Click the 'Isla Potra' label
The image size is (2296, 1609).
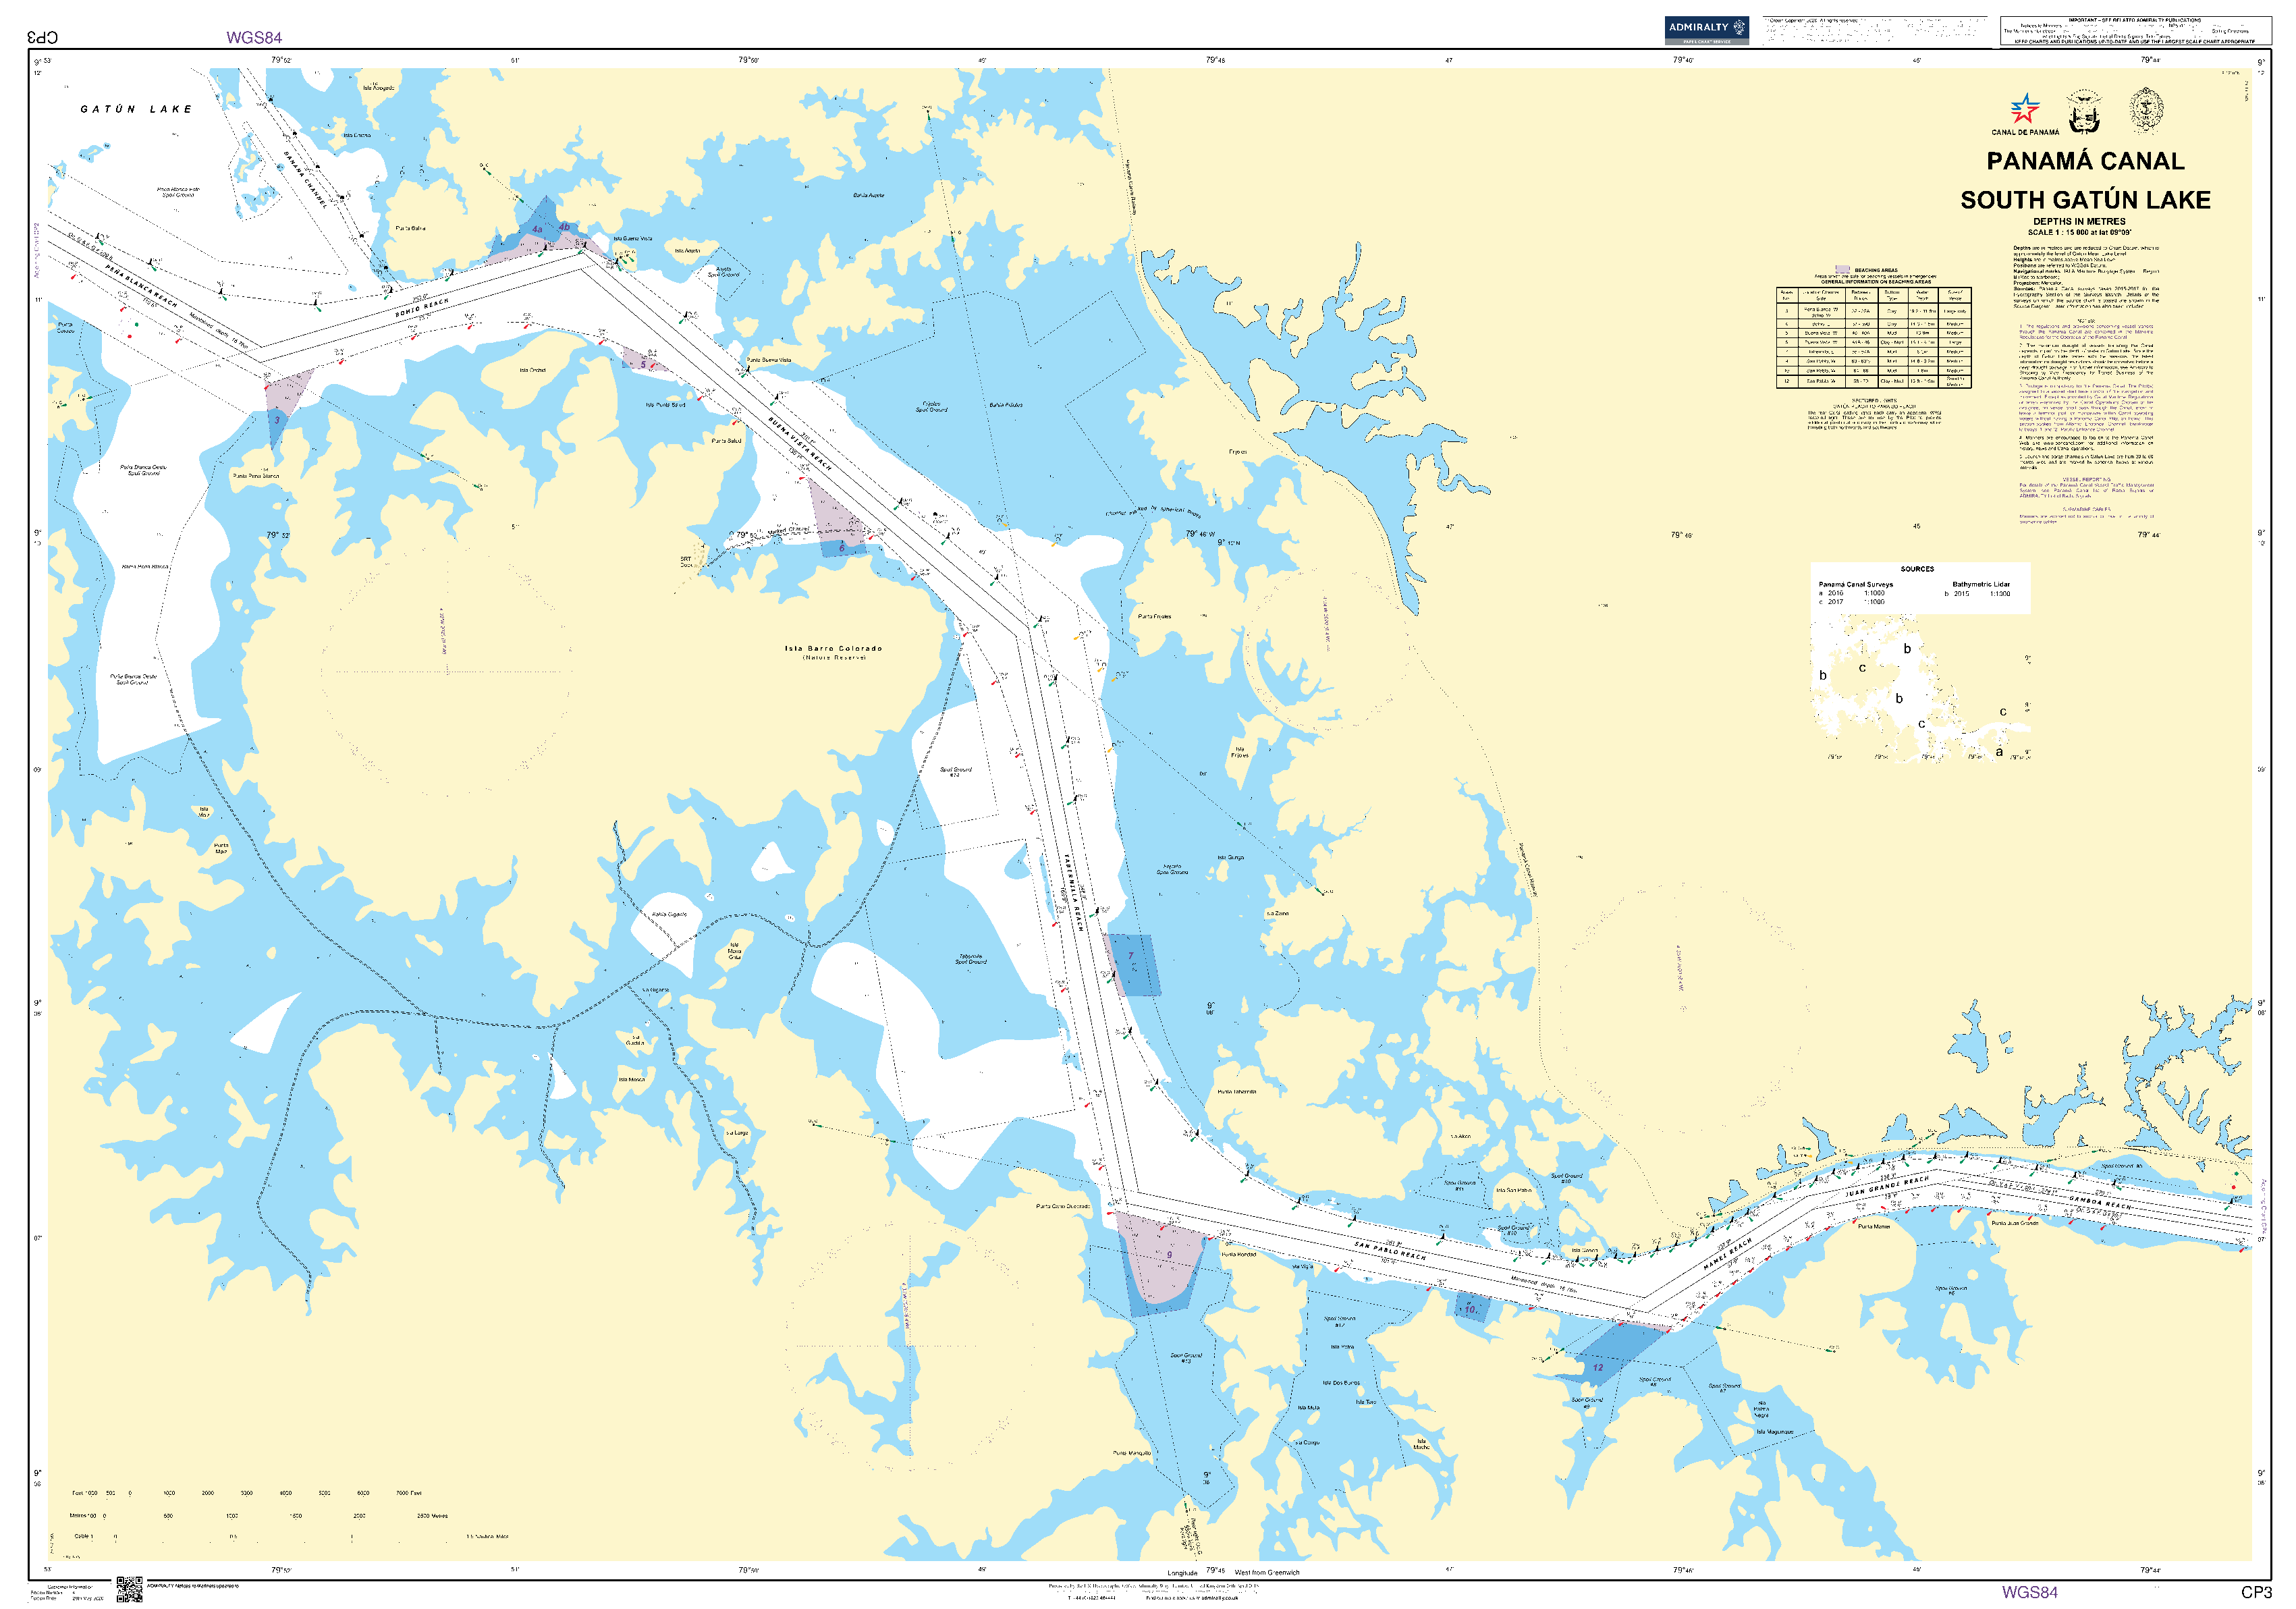[1342, 1346]
